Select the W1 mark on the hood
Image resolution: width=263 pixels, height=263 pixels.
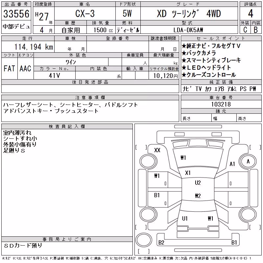(x=183, y=158)
